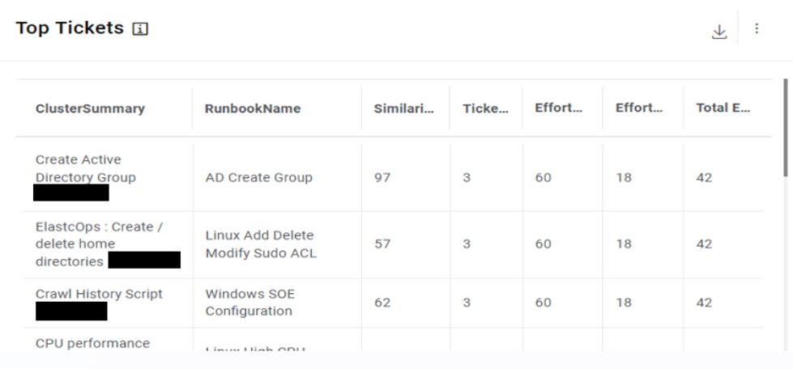
Task: Click the Ticket count column header
Action: pos(485,108)
